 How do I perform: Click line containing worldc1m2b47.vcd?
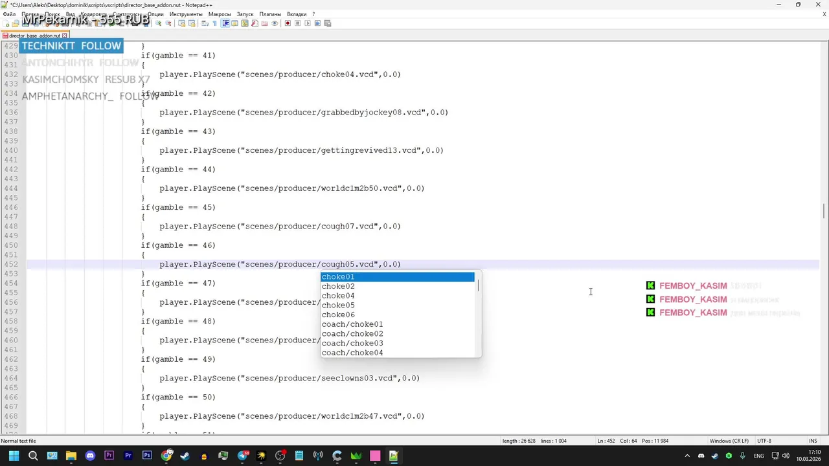click(x=292, y=416)
